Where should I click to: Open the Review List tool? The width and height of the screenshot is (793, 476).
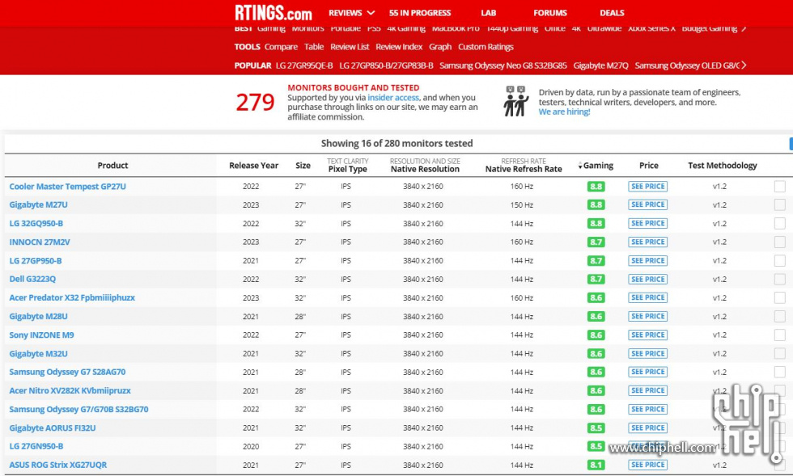[350, 47]
